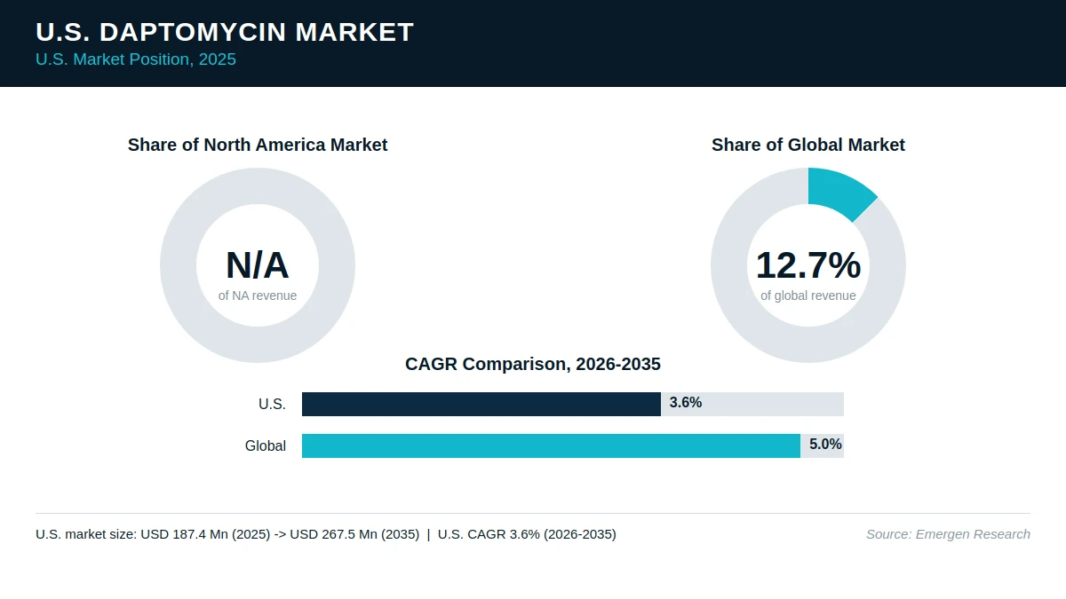Image resolution: width=1066 pixels, height=599 pixels.
Task: Select the teal Global CAGR bar
Action: click(x=551, y=445)
